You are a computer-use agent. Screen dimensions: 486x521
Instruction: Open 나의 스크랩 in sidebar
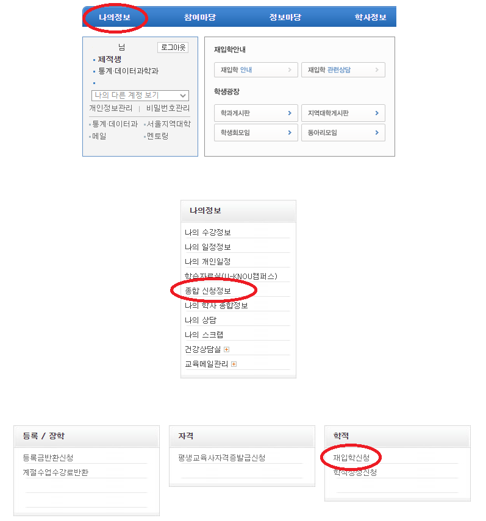pos(204,335)
